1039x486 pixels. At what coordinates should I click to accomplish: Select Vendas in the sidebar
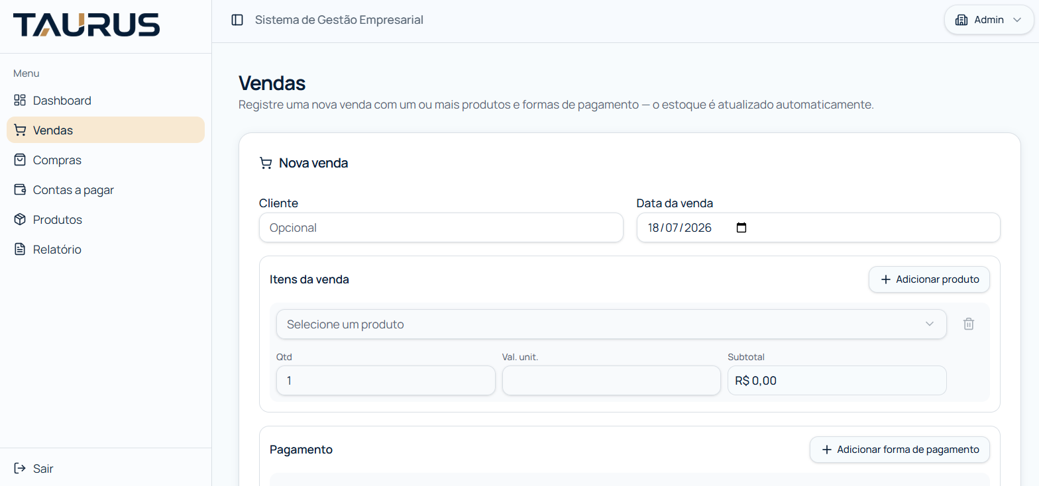(x=105, y=130)
